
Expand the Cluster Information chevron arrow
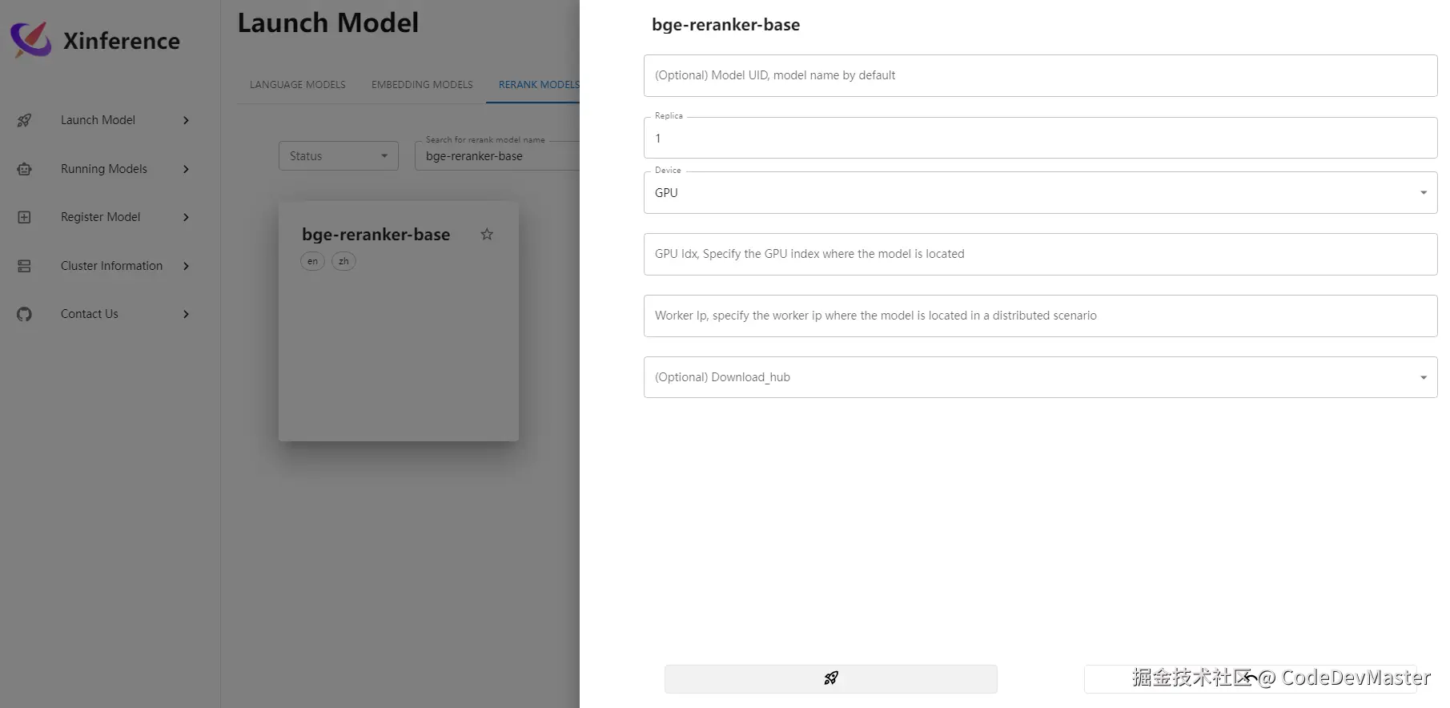[186, 266]
